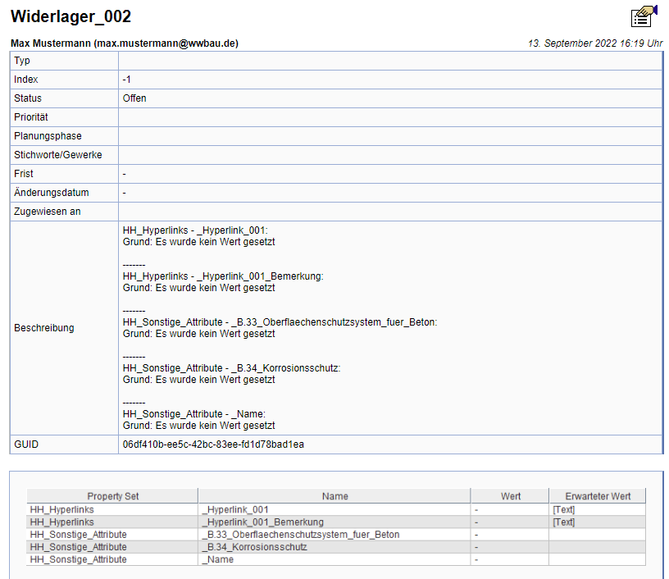Click the Name column header
Image resolution: width=669 pixels, height=579 pixels.
pyautogui.click(x=334, y=496)
